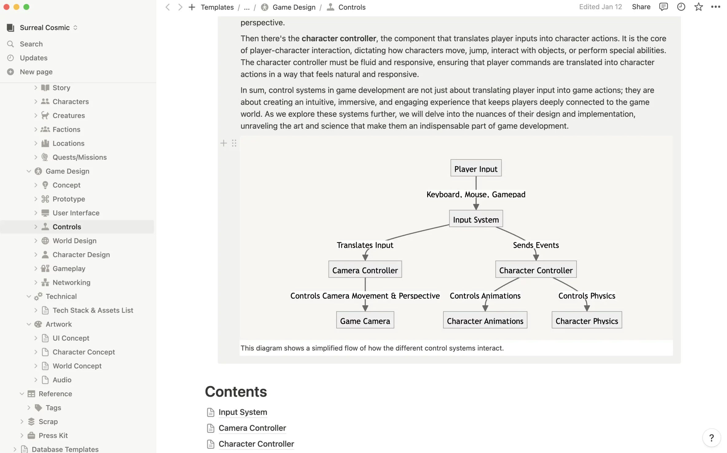Open the three-dot page options menu
The height and width of the screenshot is (453, 727).
[715, 7]
